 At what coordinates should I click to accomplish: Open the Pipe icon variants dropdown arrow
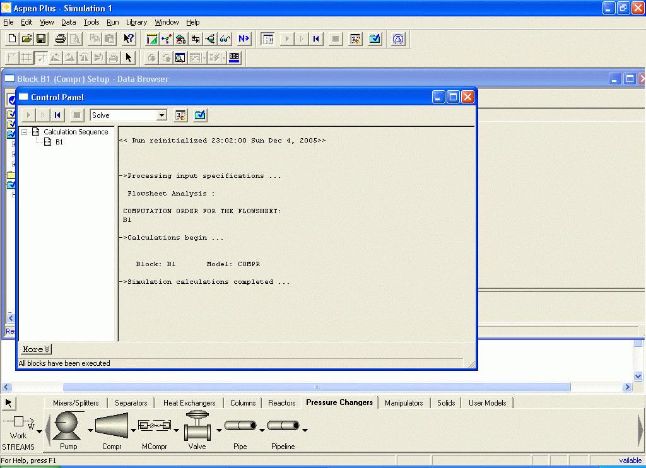point(262,430)
